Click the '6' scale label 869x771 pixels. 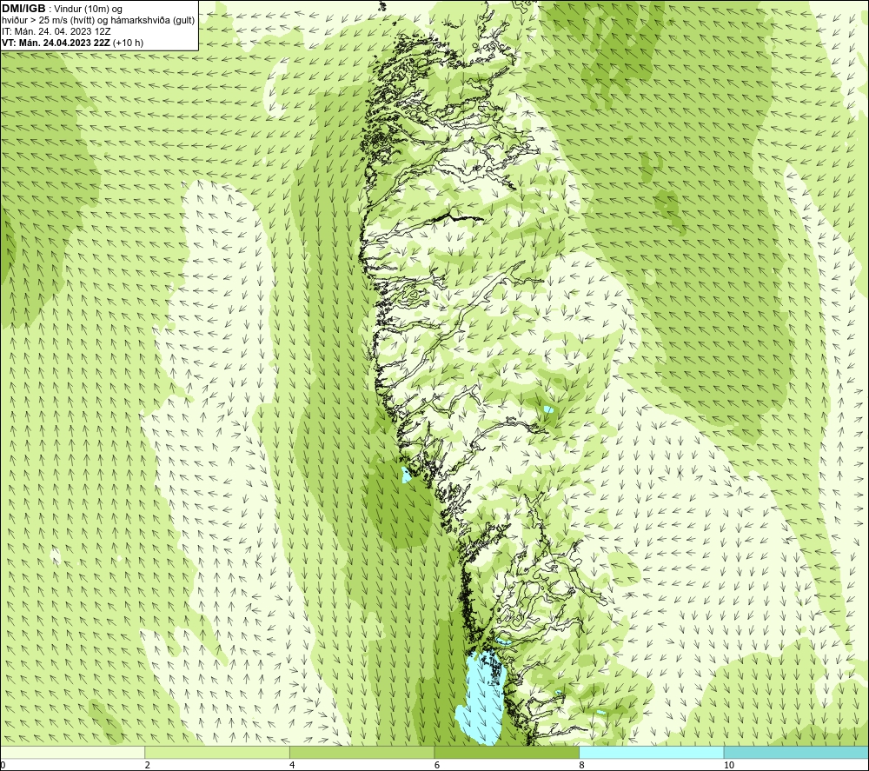[x=437, y=766]
